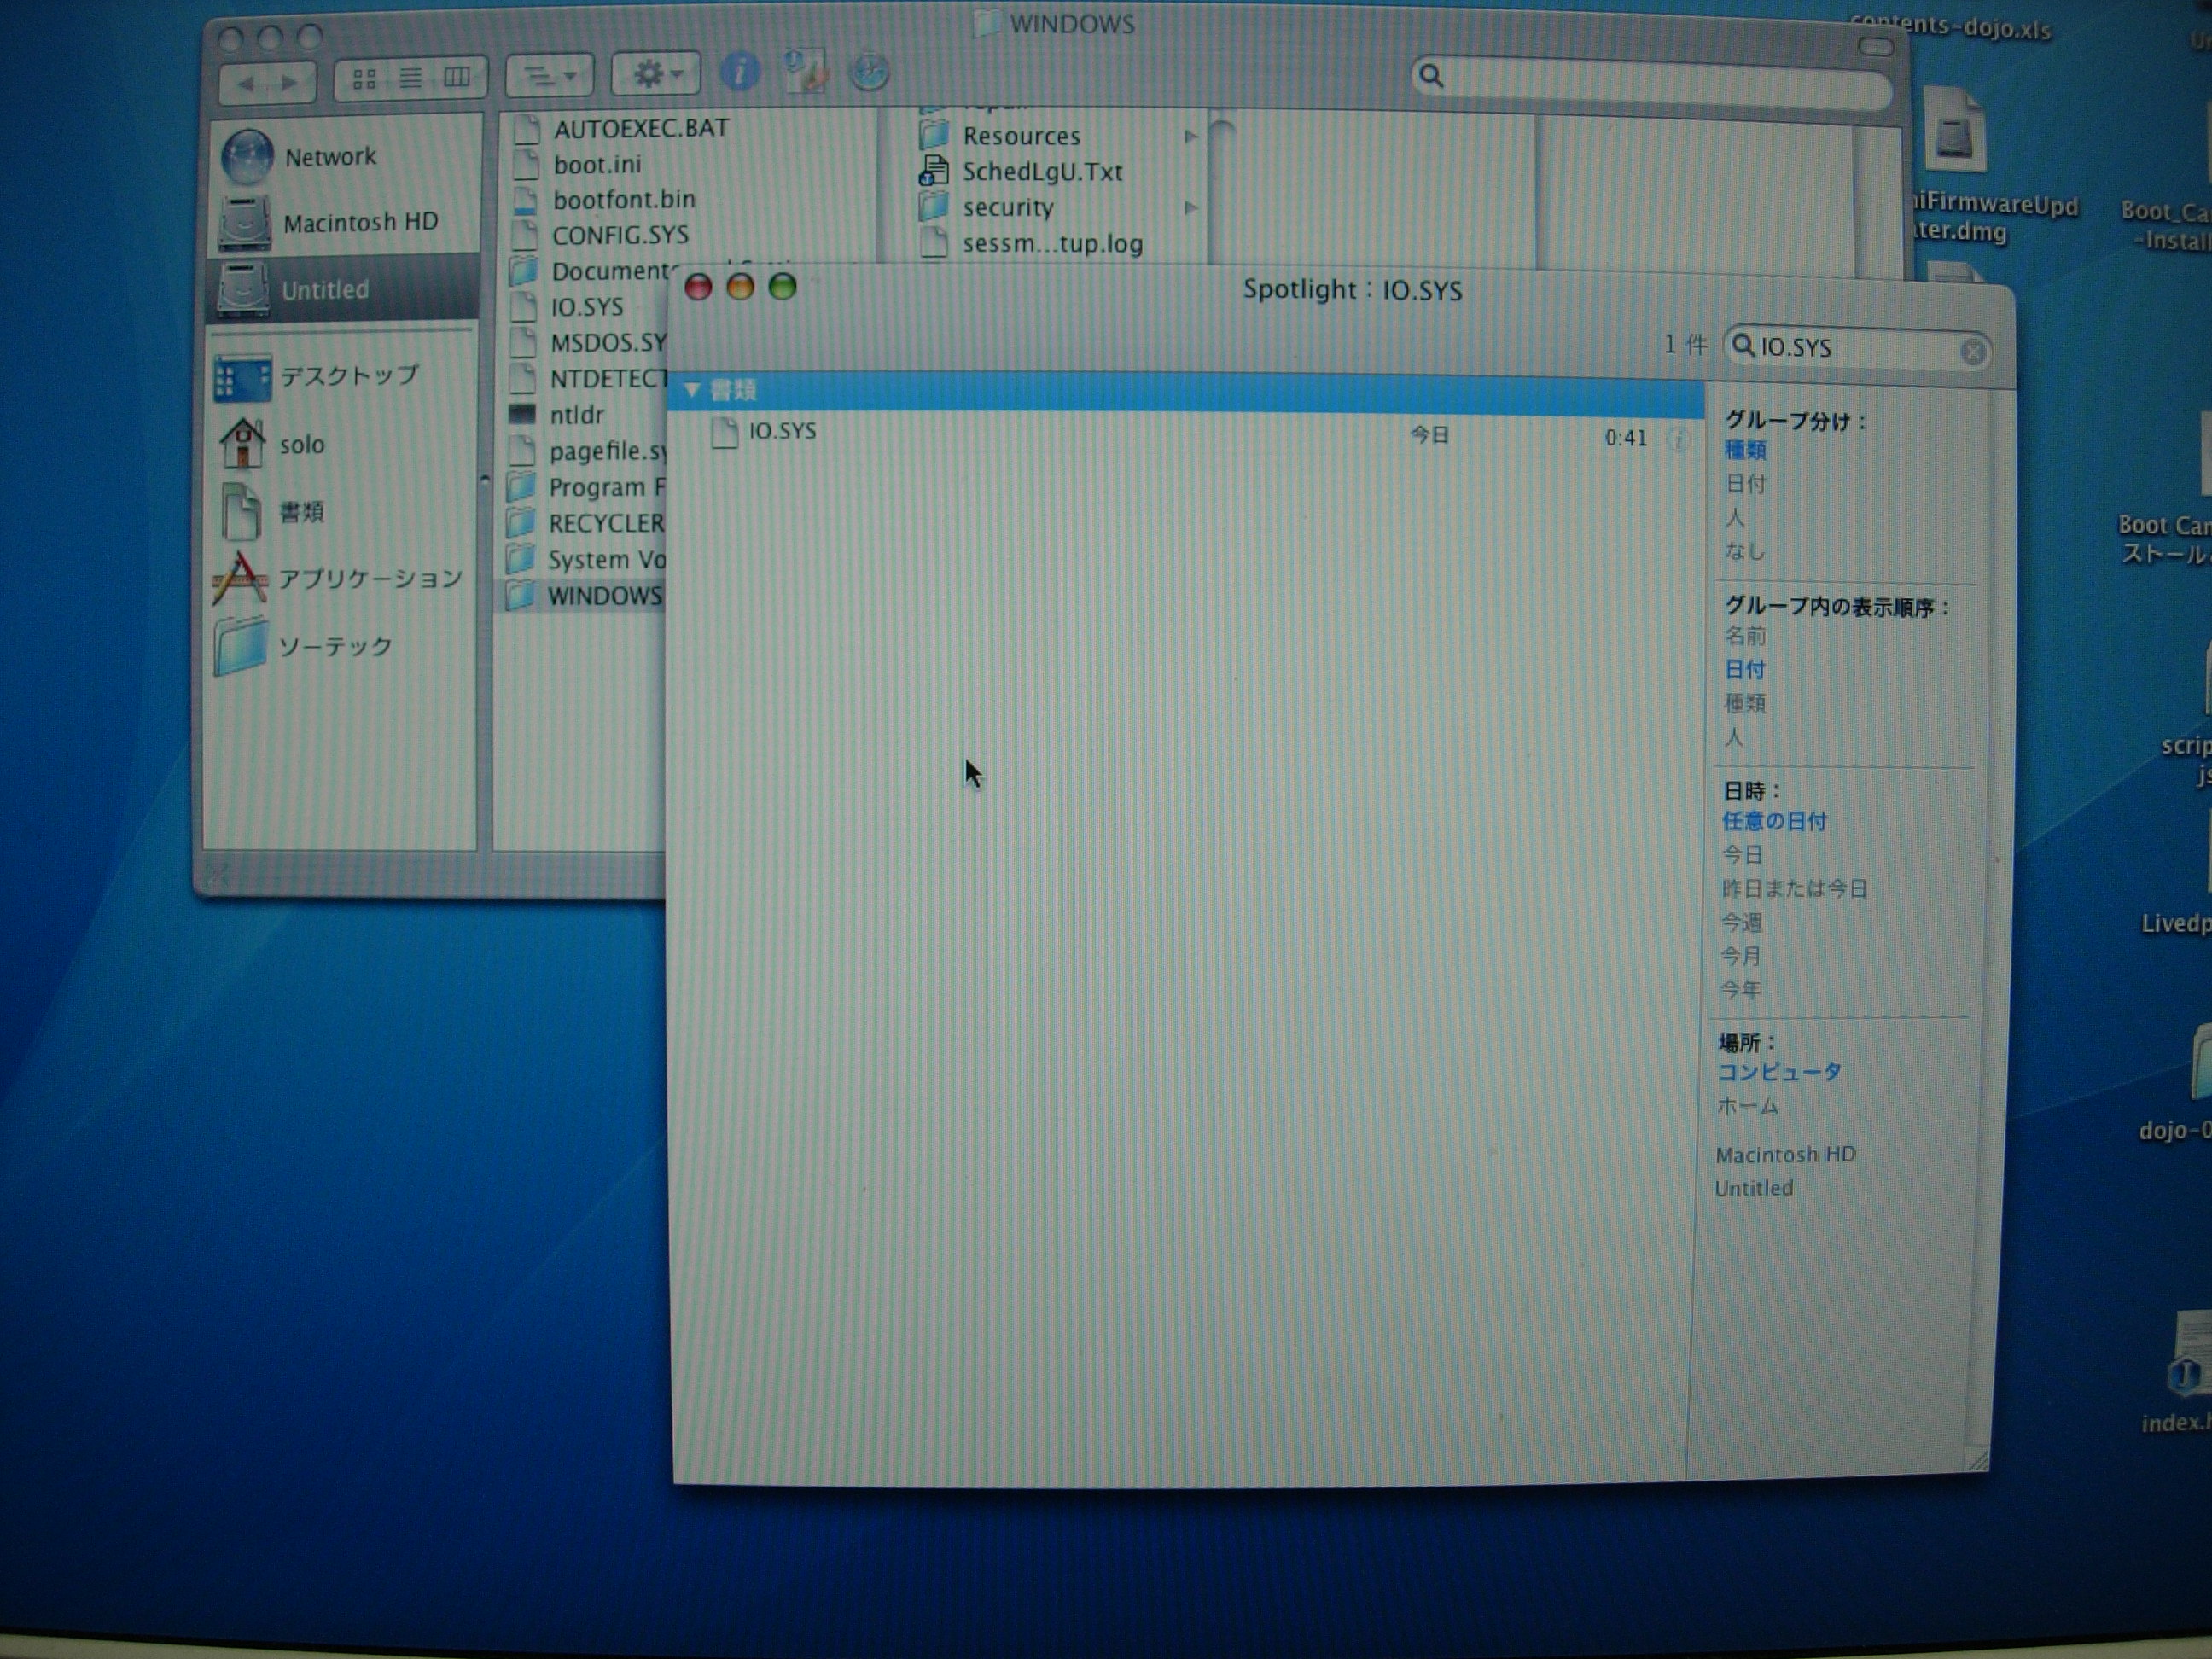Clear the Spotlight search field
The image size is (2212, 1659).
click(x=1972, y=352)
